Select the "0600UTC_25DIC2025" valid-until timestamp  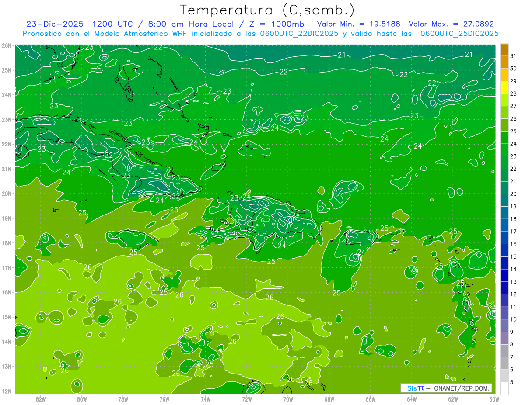[459, 34]
